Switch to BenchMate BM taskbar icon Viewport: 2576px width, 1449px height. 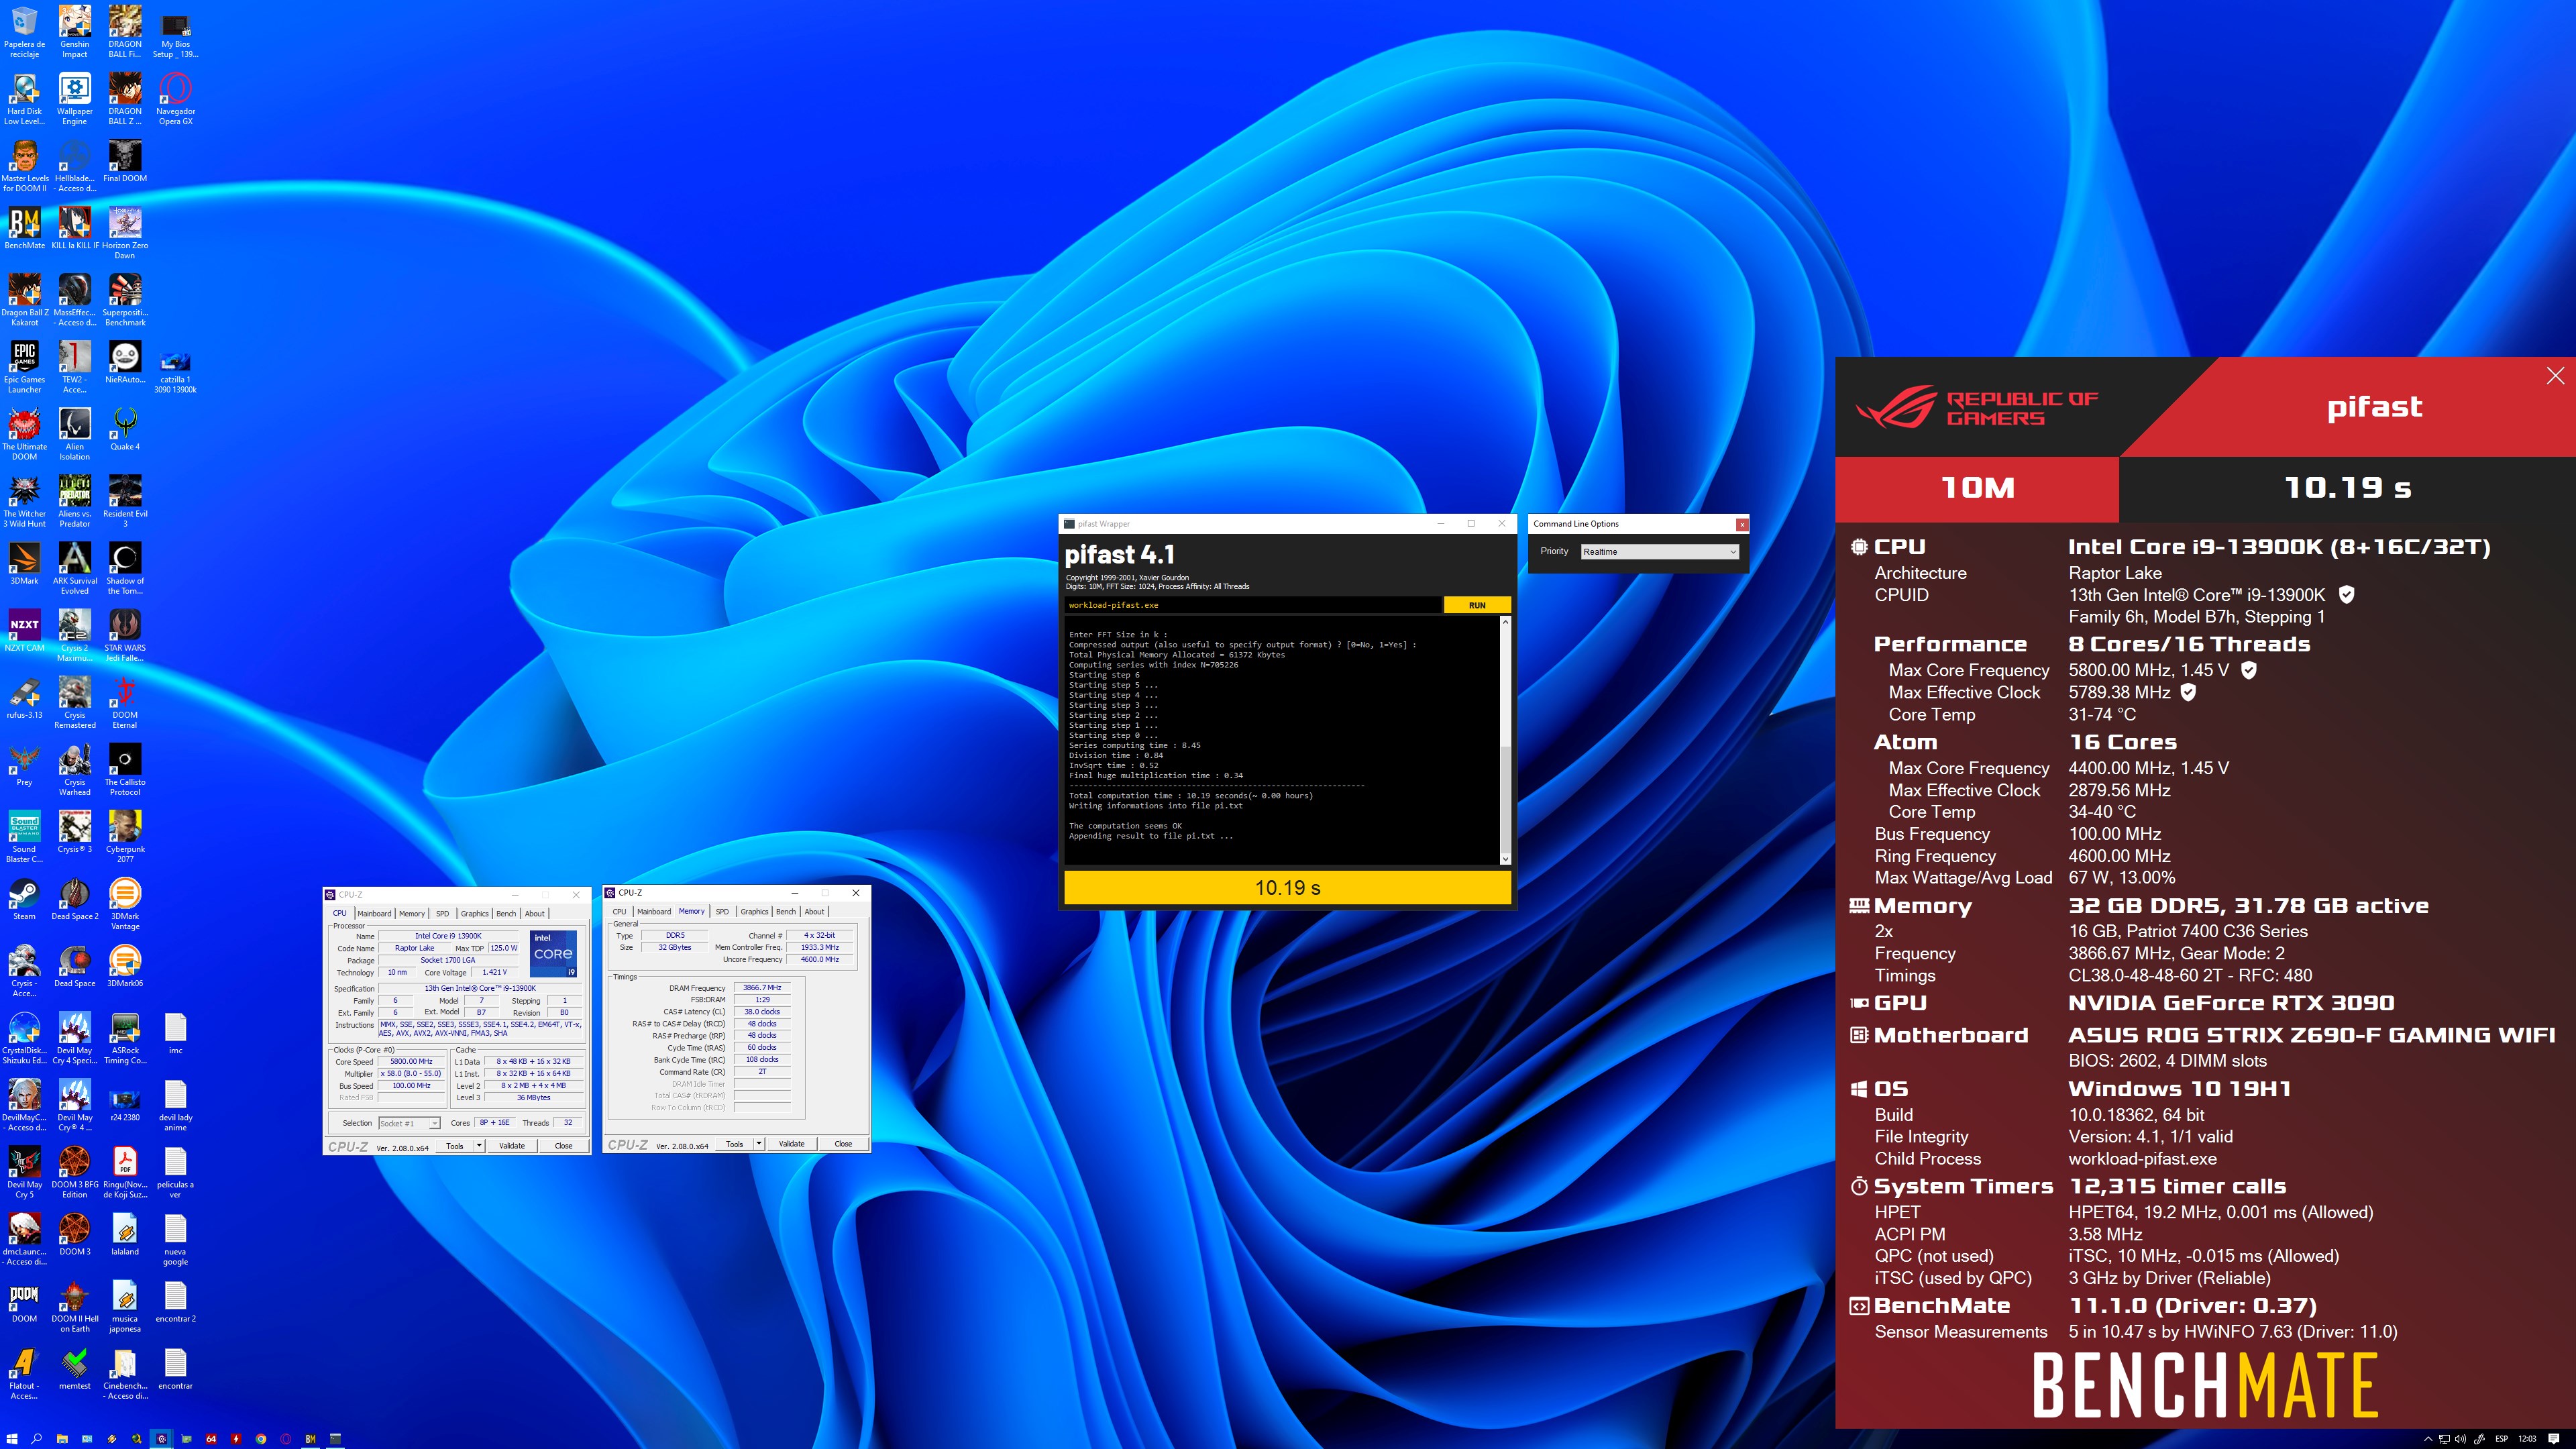[311, 1439]
